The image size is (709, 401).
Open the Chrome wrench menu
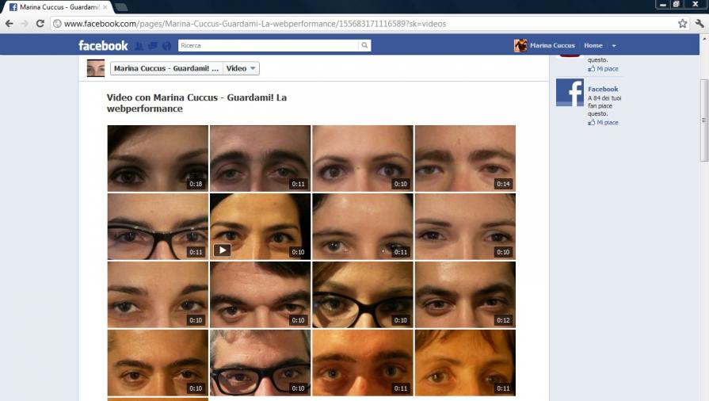(x=699, y=24)
